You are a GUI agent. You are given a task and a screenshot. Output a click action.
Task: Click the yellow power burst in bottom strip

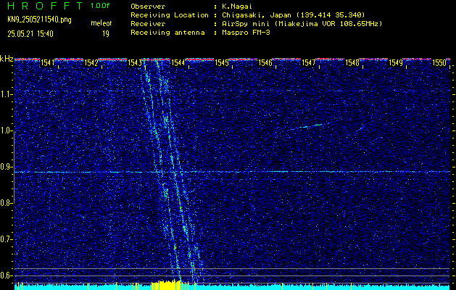point(165,284)
